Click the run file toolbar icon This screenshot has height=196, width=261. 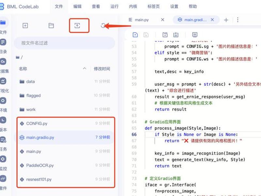(135, 35)
